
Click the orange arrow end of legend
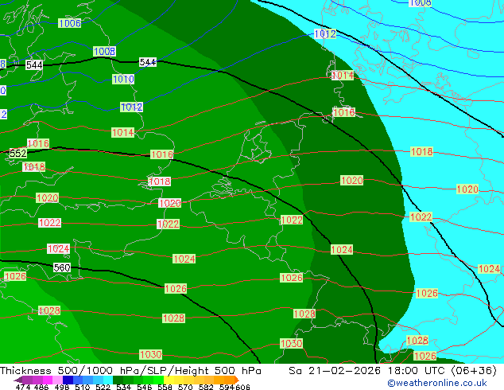237,380
